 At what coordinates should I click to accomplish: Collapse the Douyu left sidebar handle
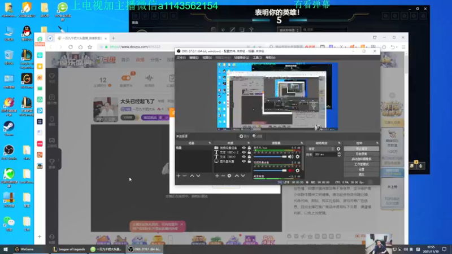(x=59, y=159)
